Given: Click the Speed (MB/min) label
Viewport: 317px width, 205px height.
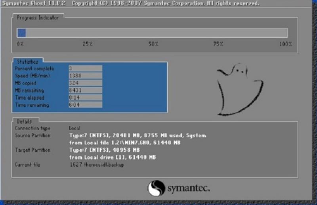Looking at the screenshot, I should tap(32, 76).
